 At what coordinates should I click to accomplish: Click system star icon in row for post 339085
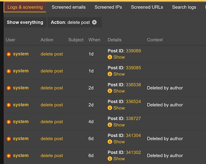tap(9, 71)
